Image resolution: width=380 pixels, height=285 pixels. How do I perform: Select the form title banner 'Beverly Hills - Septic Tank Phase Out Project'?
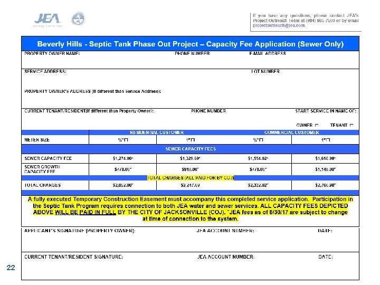pos(190,44)
